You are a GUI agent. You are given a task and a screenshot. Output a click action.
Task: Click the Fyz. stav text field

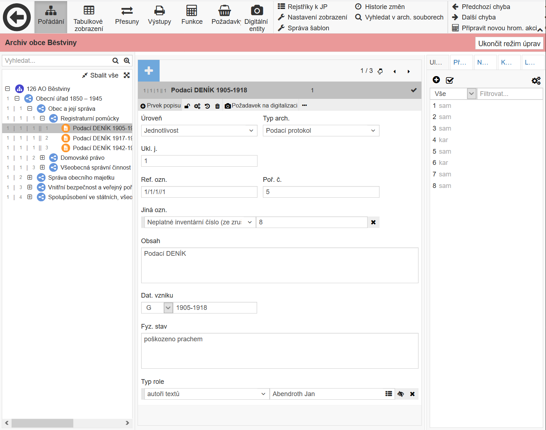point(279,351)
